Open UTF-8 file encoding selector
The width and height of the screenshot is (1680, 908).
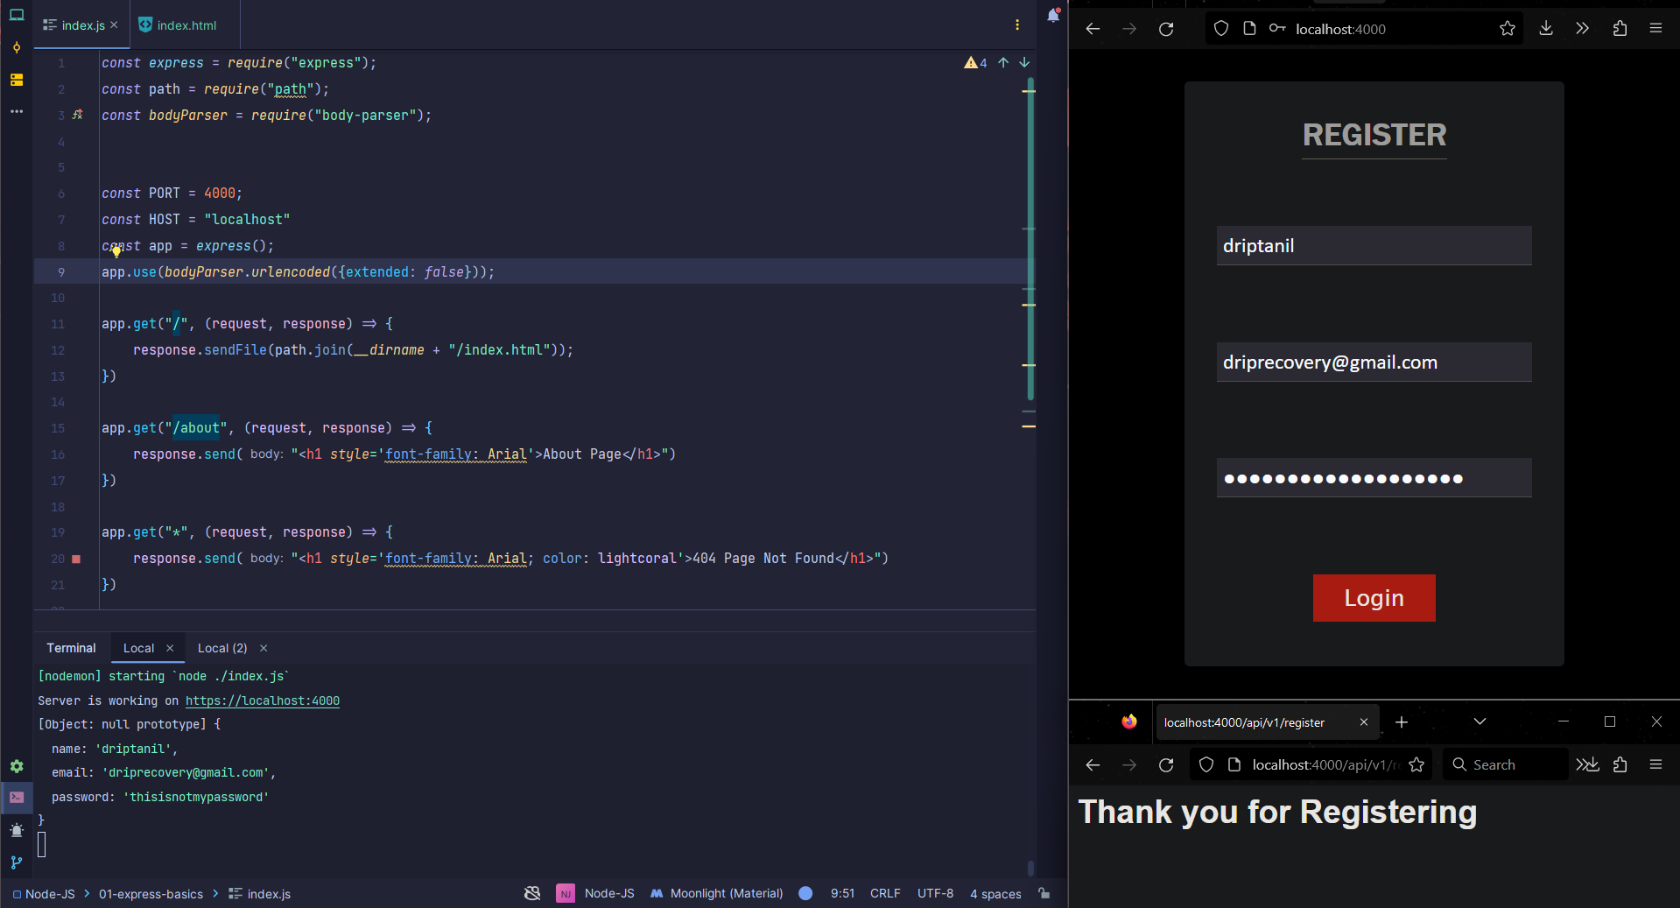tap(935, 893)
